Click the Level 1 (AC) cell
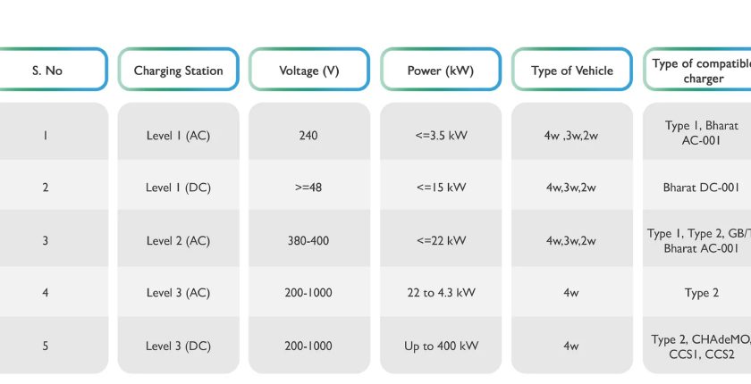 [x=178, y=136]
